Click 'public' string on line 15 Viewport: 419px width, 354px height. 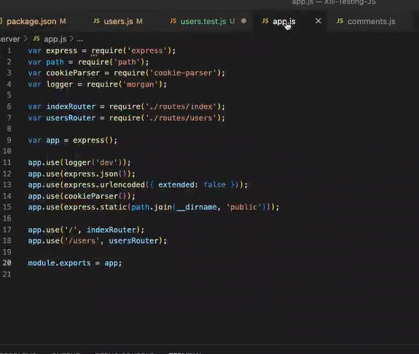(x=243, y=207)
